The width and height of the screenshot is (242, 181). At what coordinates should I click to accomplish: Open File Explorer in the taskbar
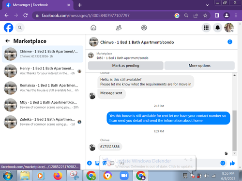click(25, 176)
